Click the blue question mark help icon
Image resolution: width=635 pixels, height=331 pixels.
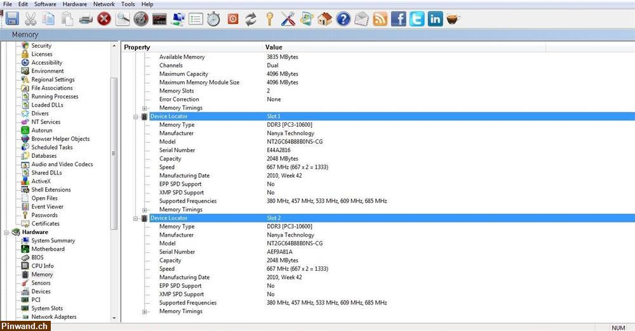[x=344, y=19]
